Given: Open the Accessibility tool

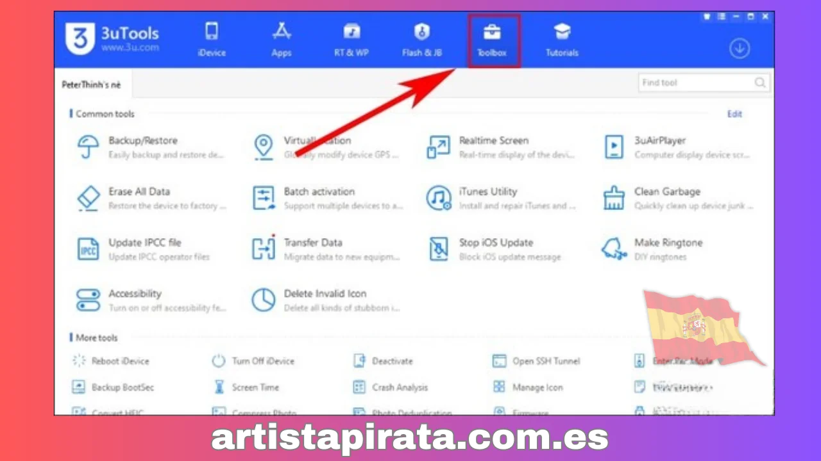Looking at the screenshot, I should [151, 300].
